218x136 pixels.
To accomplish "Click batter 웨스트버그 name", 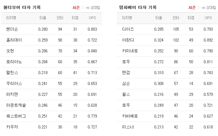I will pyautogui.click(x=16, y=116).
